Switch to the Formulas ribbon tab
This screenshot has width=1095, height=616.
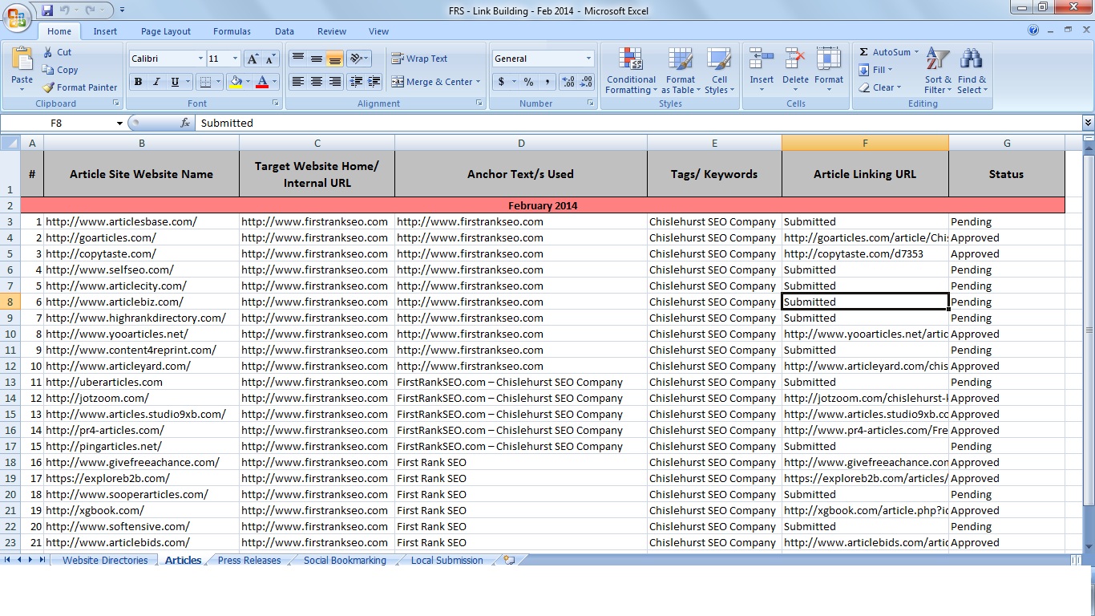coord(232,31)
